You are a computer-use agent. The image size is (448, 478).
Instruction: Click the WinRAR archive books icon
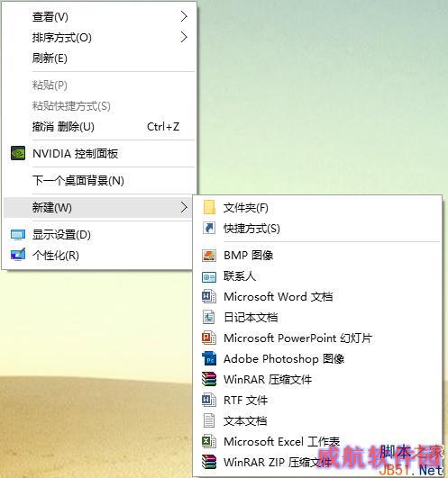[x=209, y=379]
